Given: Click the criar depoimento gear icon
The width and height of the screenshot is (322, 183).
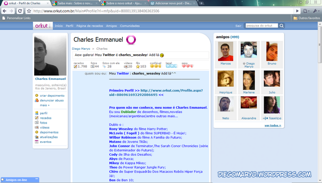Looking at the screenshot, I should tap(37, 96).
